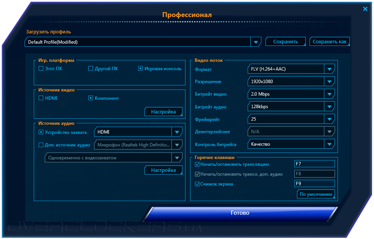
Task: Toggle Начать/остановить трансл. доп. аудио hotkey checkbox
Action: [197, 174]
